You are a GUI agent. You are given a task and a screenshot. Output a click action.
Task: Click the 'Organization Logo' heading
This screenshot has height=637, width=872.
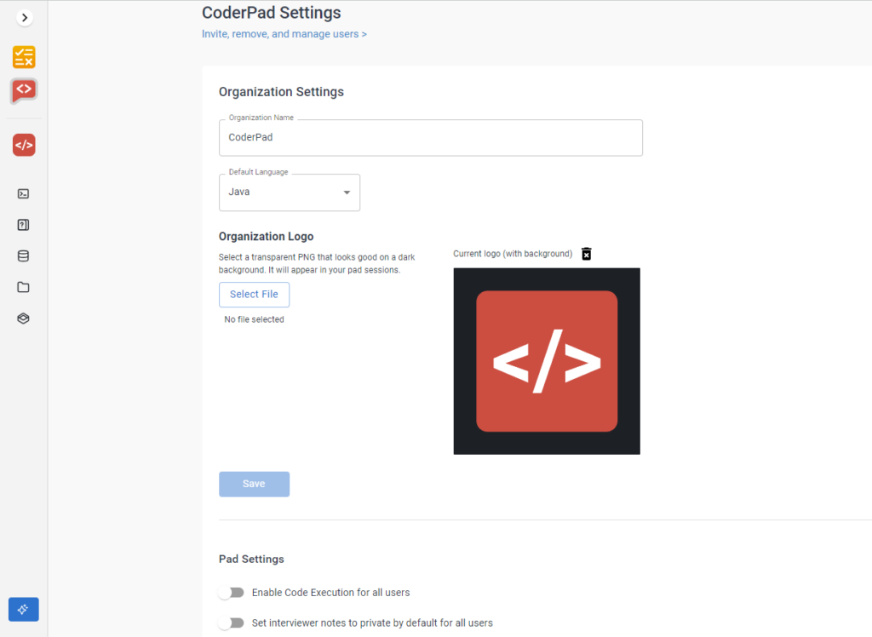pyautogui.click(x=266, y=237)
